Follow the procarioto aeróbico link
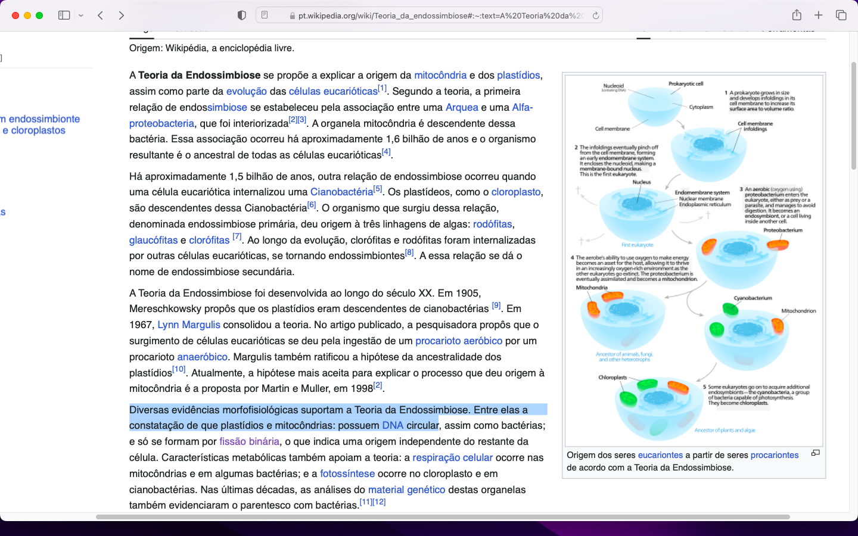 pyautogui.click(x=459, y=341)
